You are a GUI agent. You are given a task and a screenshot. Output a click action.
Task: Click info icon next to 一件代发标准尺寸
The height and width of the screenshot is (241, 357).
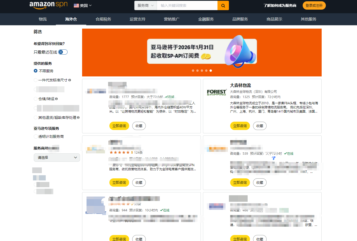(70, 80)
